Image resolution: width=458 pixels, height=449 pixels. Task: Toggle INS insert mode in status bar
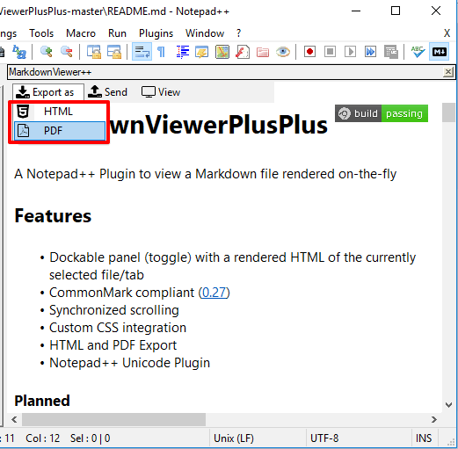(x=424, y=438)
